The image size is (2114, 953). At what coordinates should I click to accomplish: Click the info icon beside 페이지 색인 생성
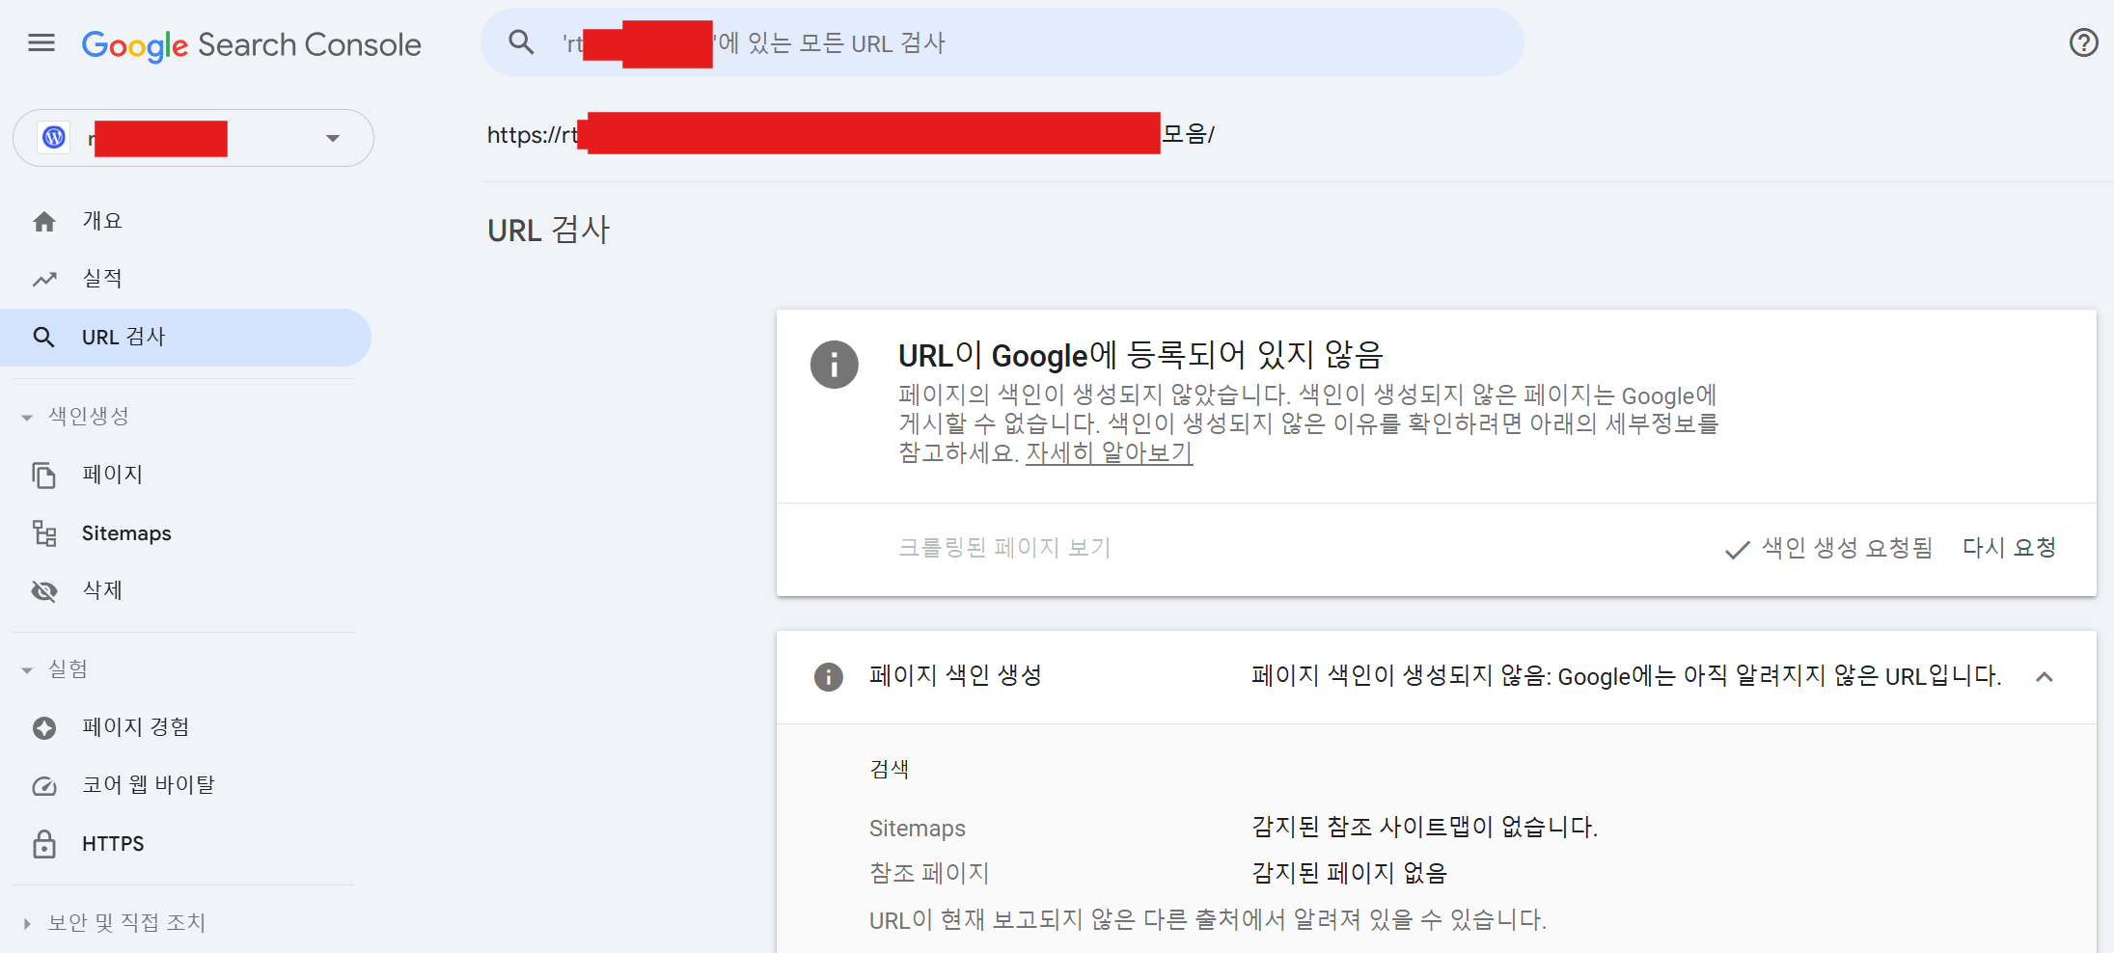(x=828, y=677)
